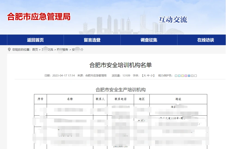
Task: Pick the first pale blue eye-protection swatch
Action: 176,76
